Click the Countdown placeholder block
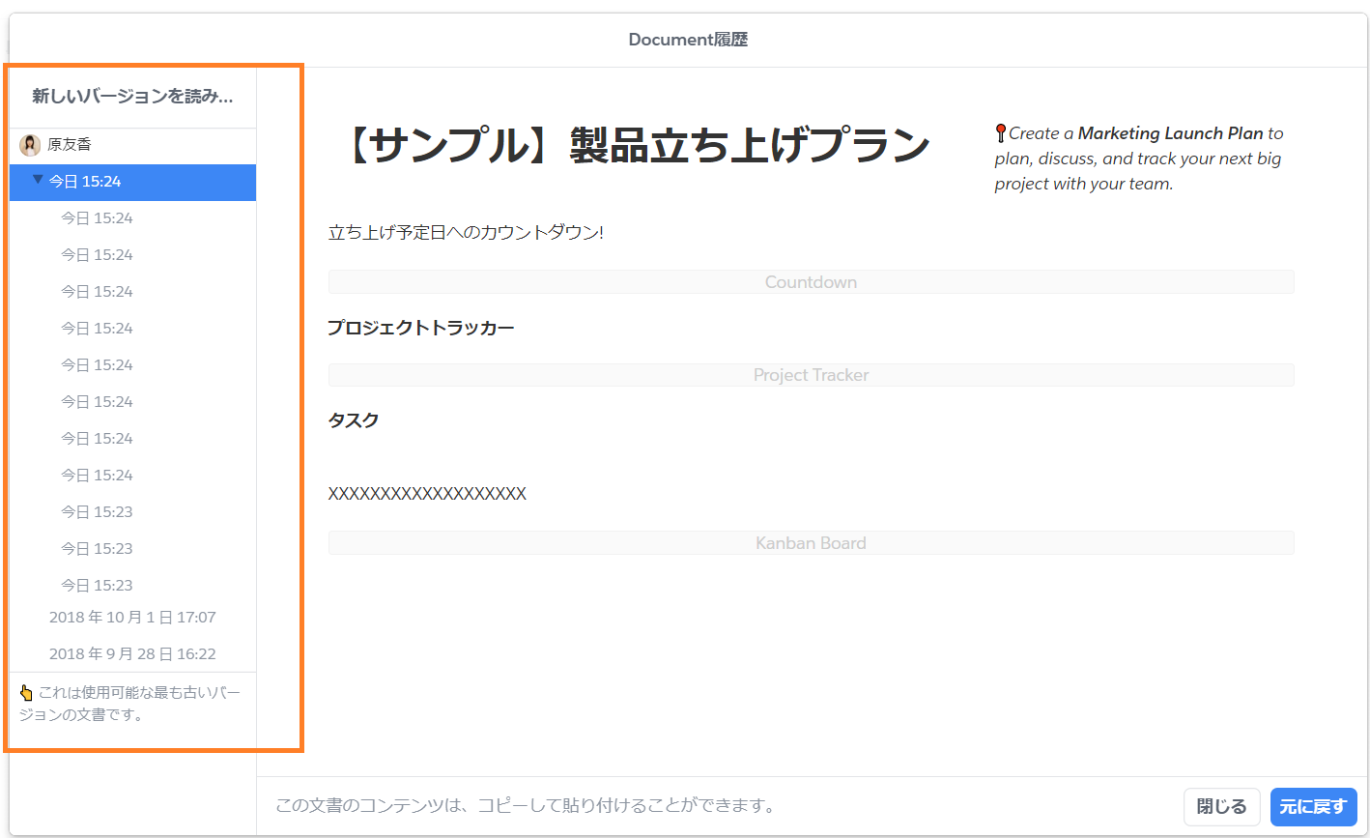The height and width of the screenshot is (838, 1370). (811, 282)
